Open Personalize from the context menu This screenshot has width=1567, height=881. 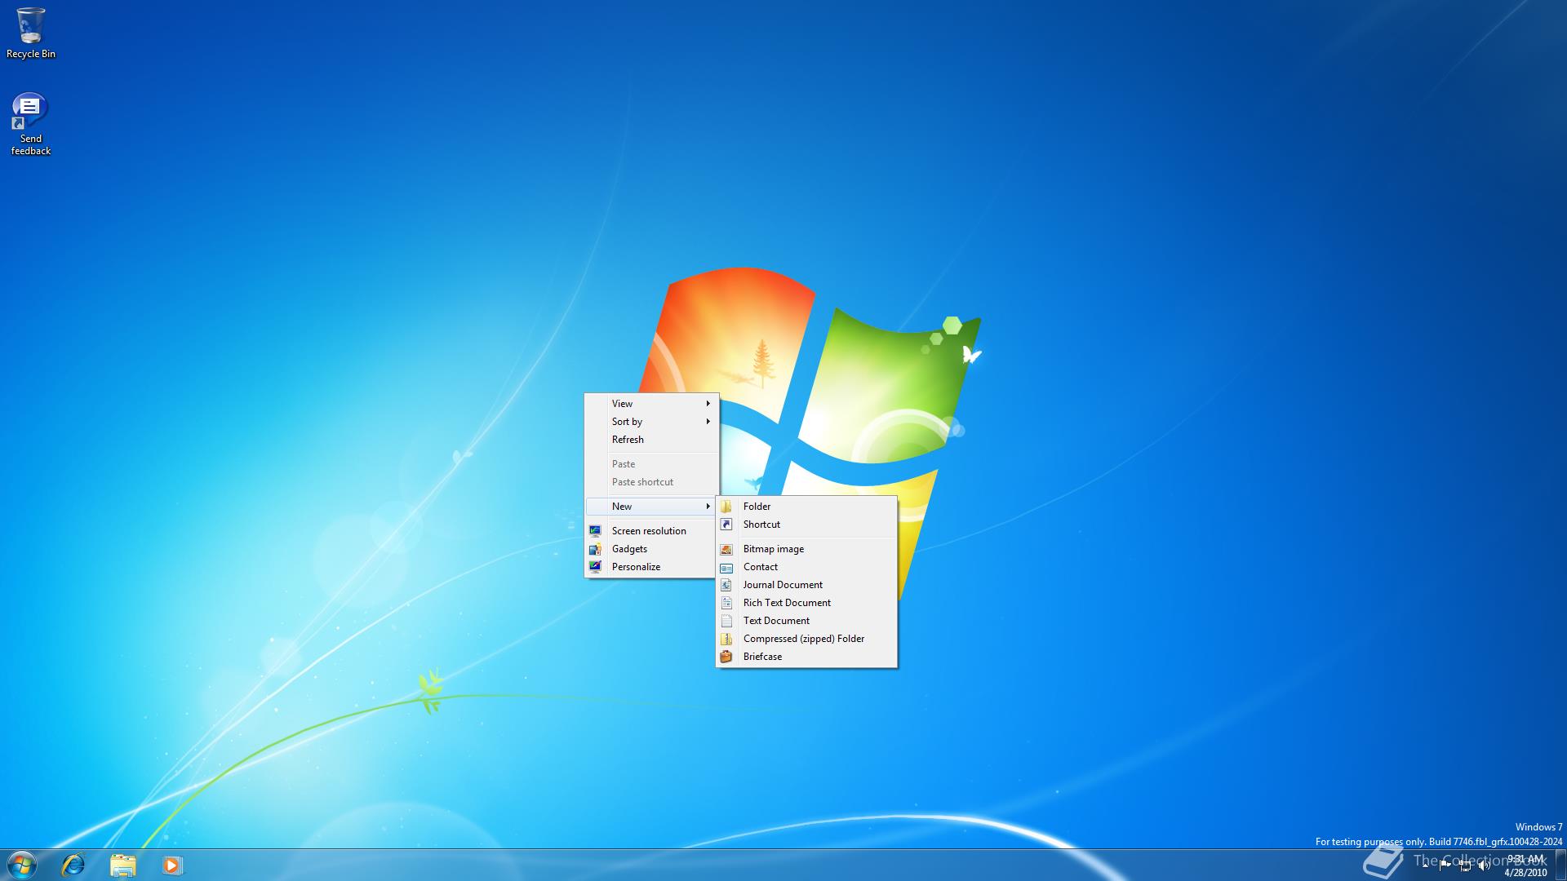click(x=651, y=567)
